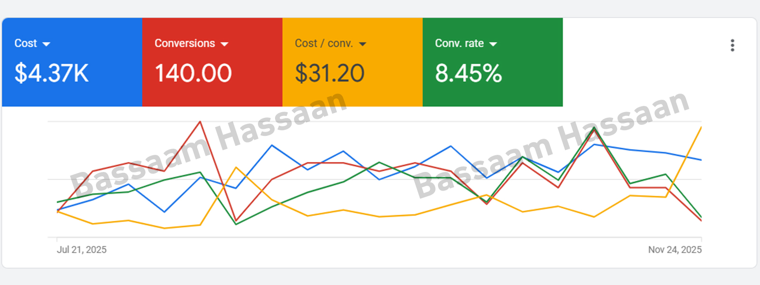Viewport: 760px width, 285px height.
Task: Click the $31.20 cost per conversion value
Action: [x=330, y=73]
